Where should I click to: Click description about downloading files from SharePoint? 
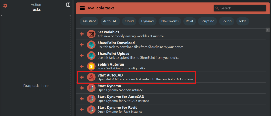point(140,47)
